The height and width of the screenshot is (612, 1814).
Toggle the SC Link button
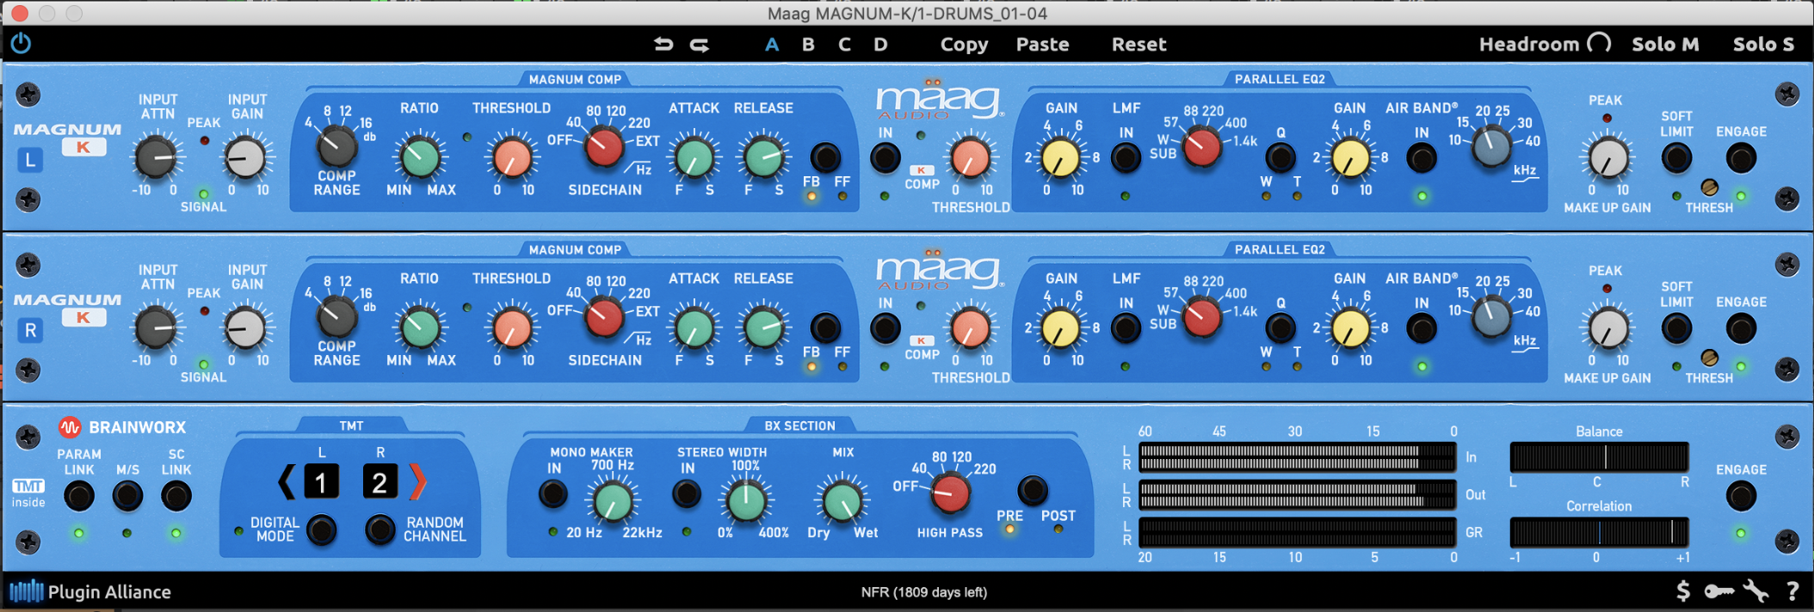coord(176,496)
